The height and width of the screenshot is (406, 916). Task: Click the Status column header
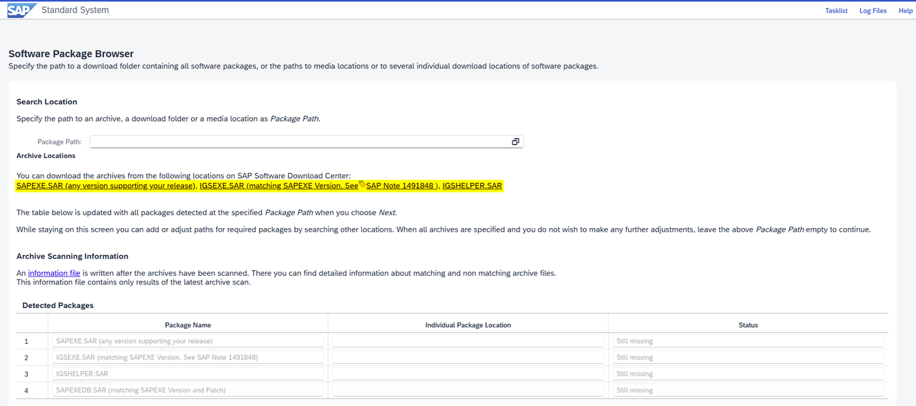[x=749, y=325]
